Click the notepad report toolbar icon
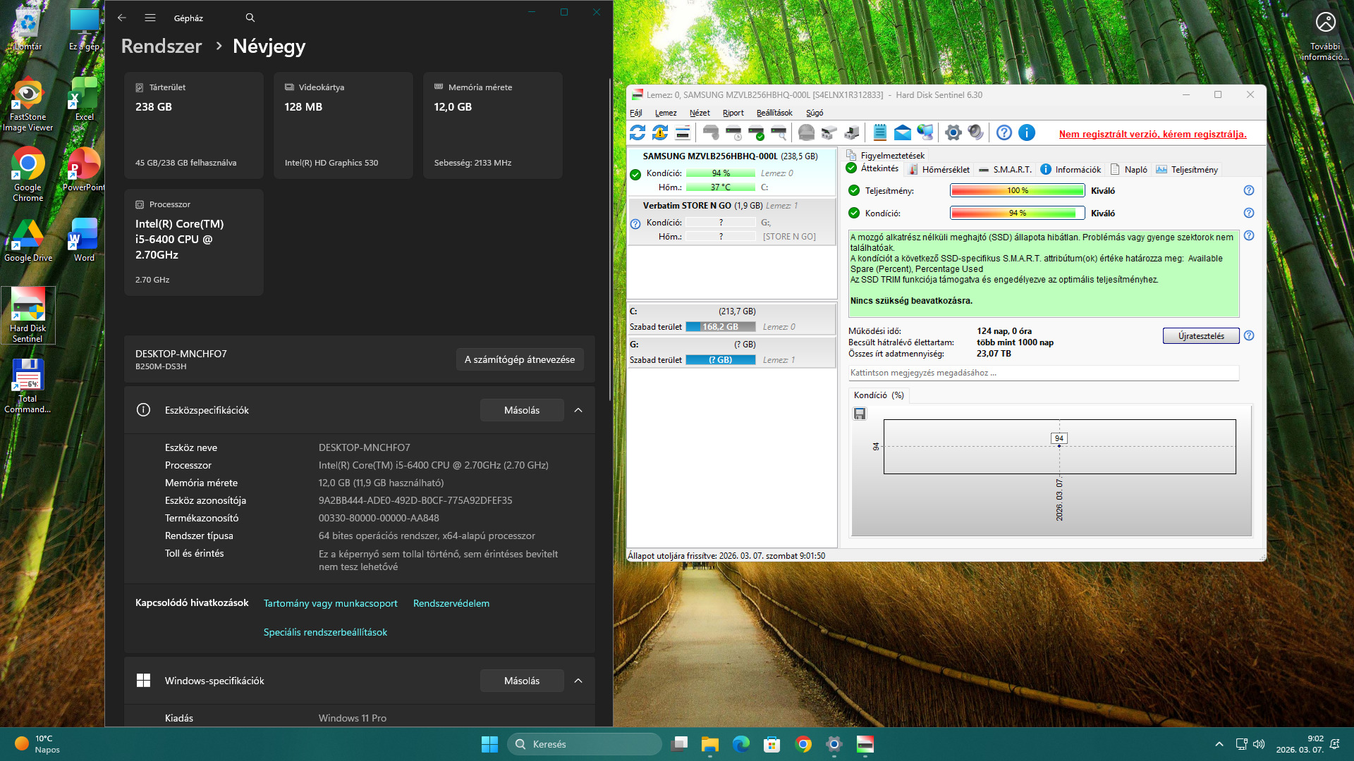The height and width of the screenshot is (761, 1354). pos(879,132)
